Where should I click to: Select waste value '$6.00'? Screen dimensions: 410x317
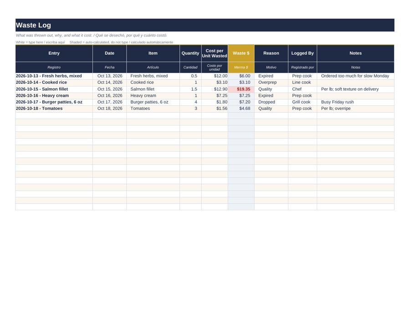[x=241, y=76]
